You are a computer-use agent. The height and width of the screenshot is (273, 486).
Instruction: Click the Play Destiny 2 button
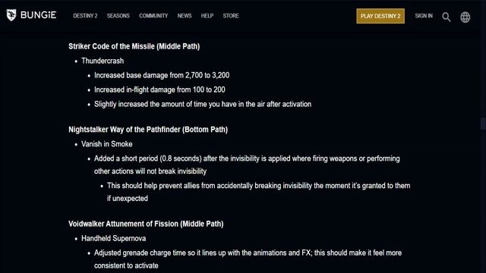point(380,16)
